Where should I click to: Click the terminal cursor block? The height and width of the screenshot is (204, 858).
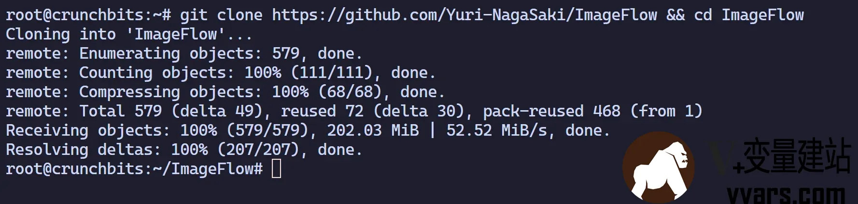(x=276, y=169)
